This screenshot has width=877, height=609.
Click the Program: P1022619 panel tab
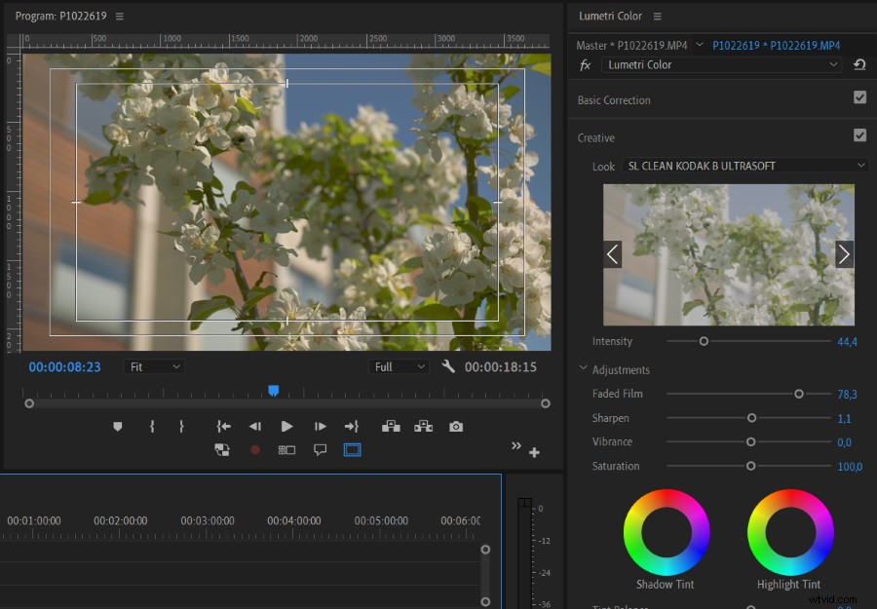tap(63, 16)
